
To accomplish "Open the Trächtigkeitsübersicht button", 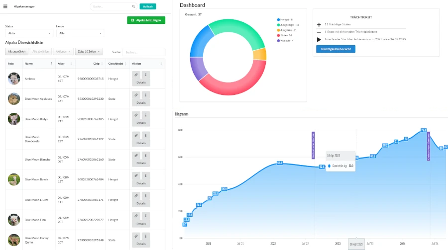I will point(336,49).
